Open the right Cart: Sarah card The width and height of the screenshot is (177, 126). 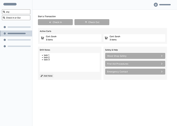coord(134,38)
